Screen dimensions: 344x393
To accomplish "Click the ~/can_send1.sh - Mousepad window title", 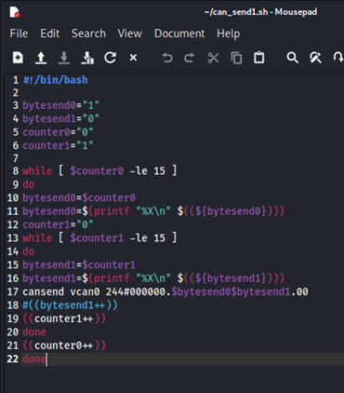I will pos(260,12).
